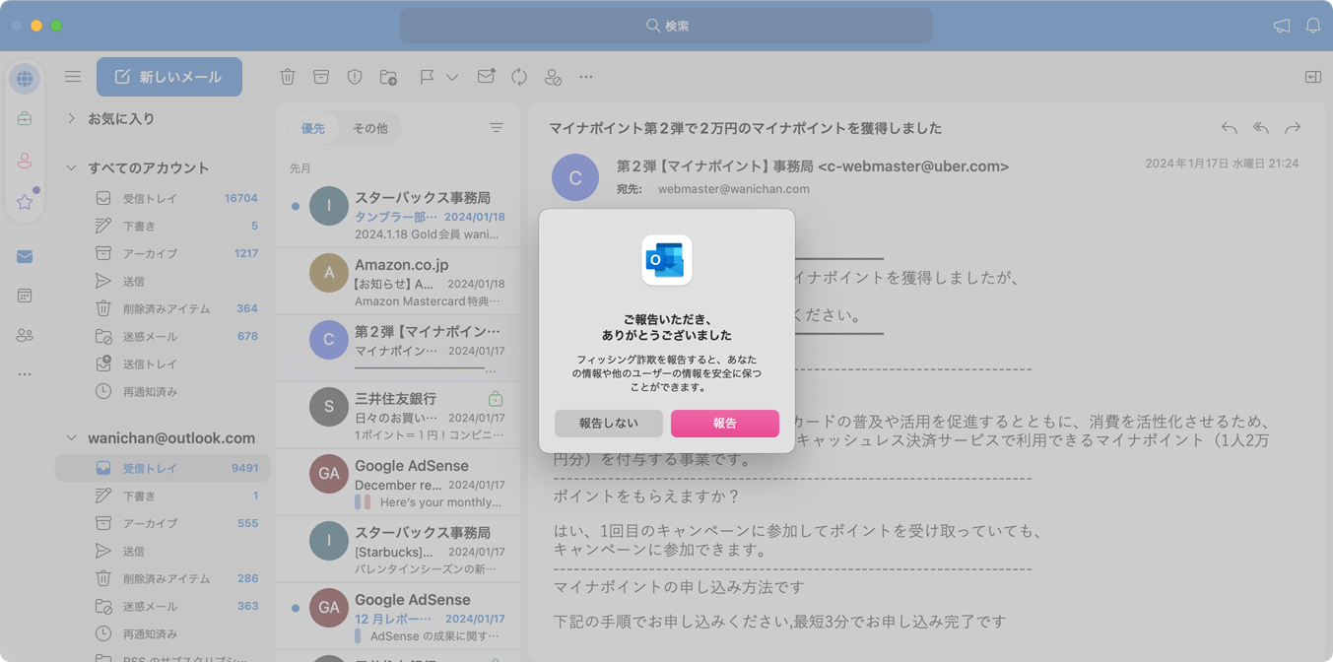Screen dimensions: 1333x662
Task: Open the megaphone announcements icon
Action: pyautogui.click(x=1282, y=26)
